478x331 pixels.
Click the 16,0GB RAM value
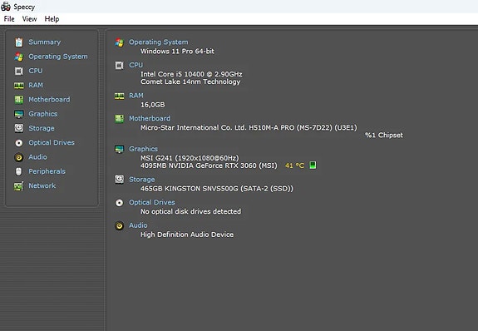coord(152,105)
